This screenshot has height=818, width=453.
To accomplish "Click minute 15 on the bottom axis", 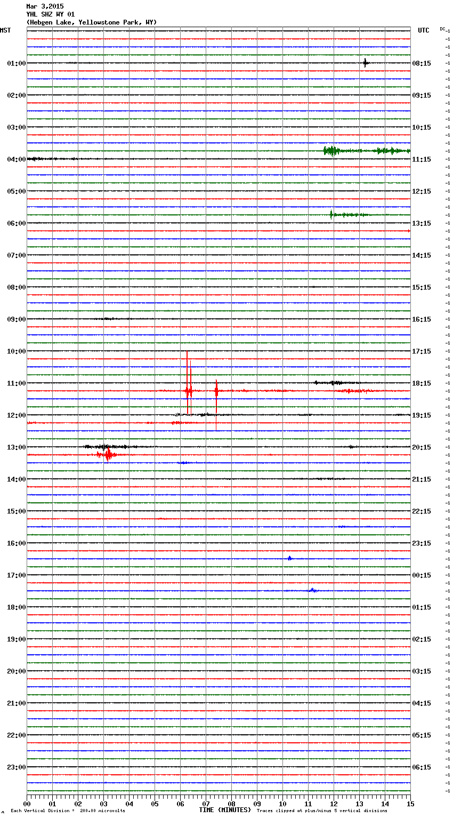I will coord(410,804).
